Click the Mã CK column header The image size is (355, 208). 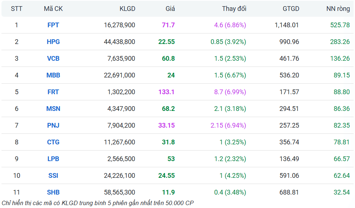tap(53, 9)
